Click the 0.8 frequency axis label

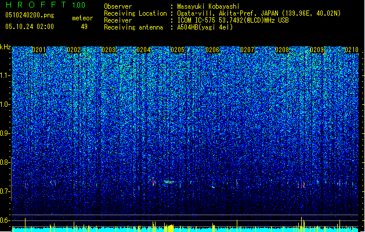point(5,162)
